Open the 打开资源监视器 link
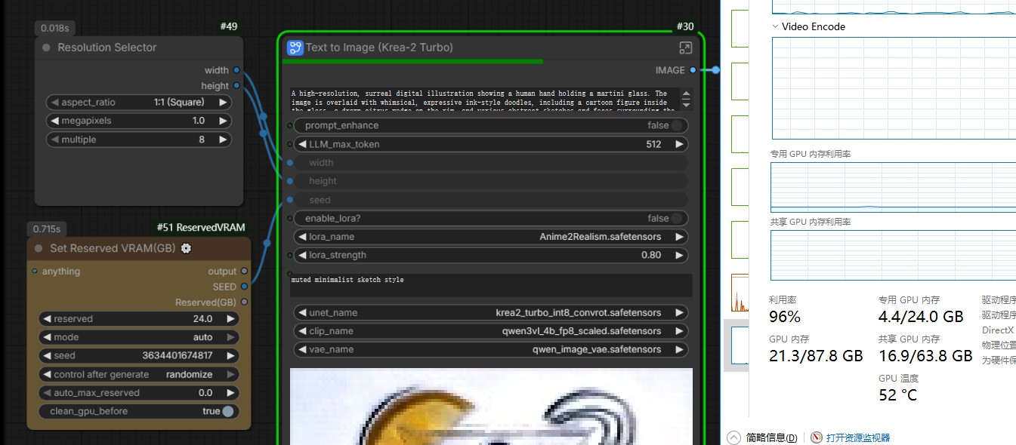Screen dimensions: 1016x445 coord(858,437)
